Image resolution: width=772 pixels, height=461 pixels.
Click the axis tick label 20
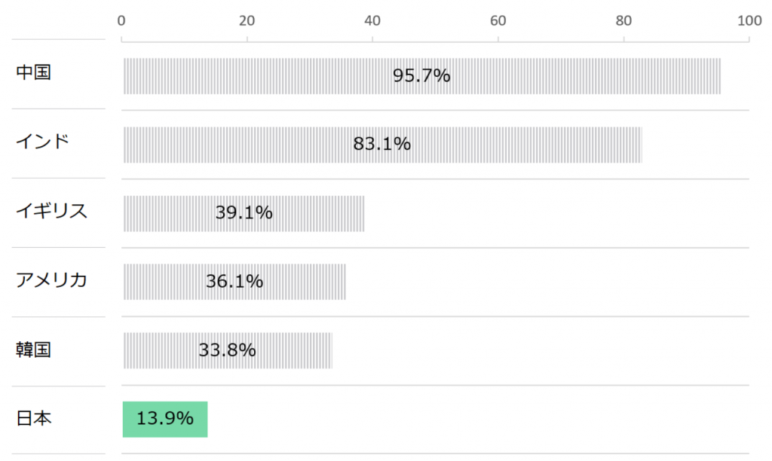coord(247,21)
